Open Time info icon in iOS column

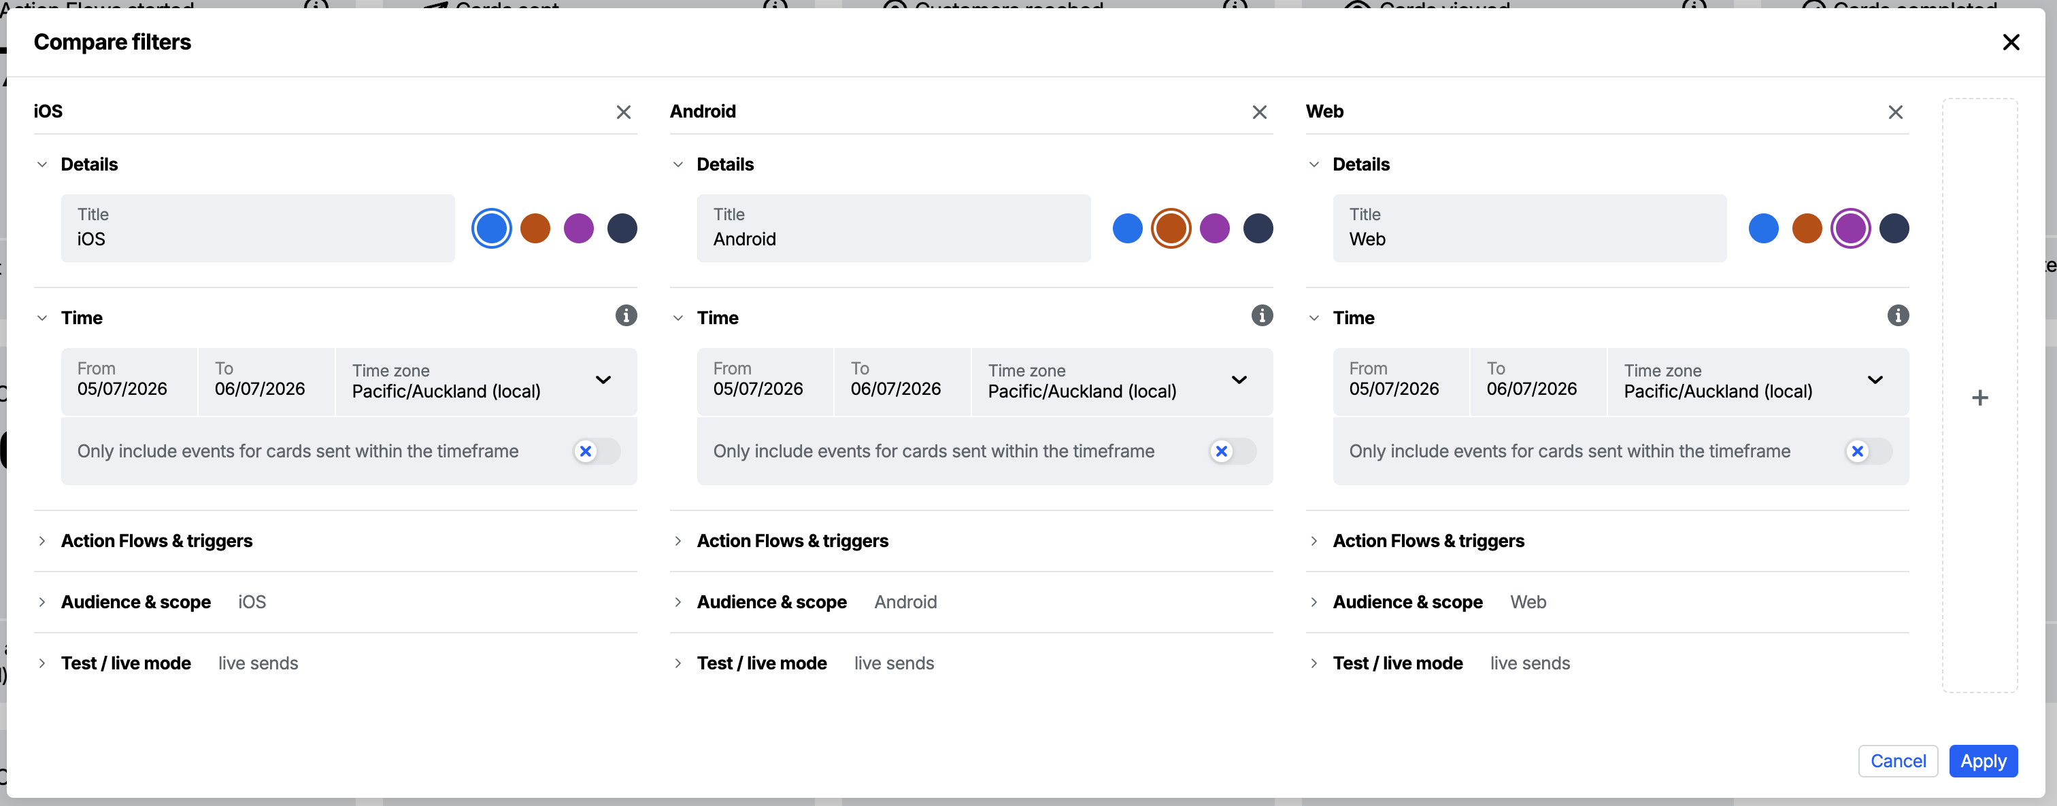tap(626, 316)
